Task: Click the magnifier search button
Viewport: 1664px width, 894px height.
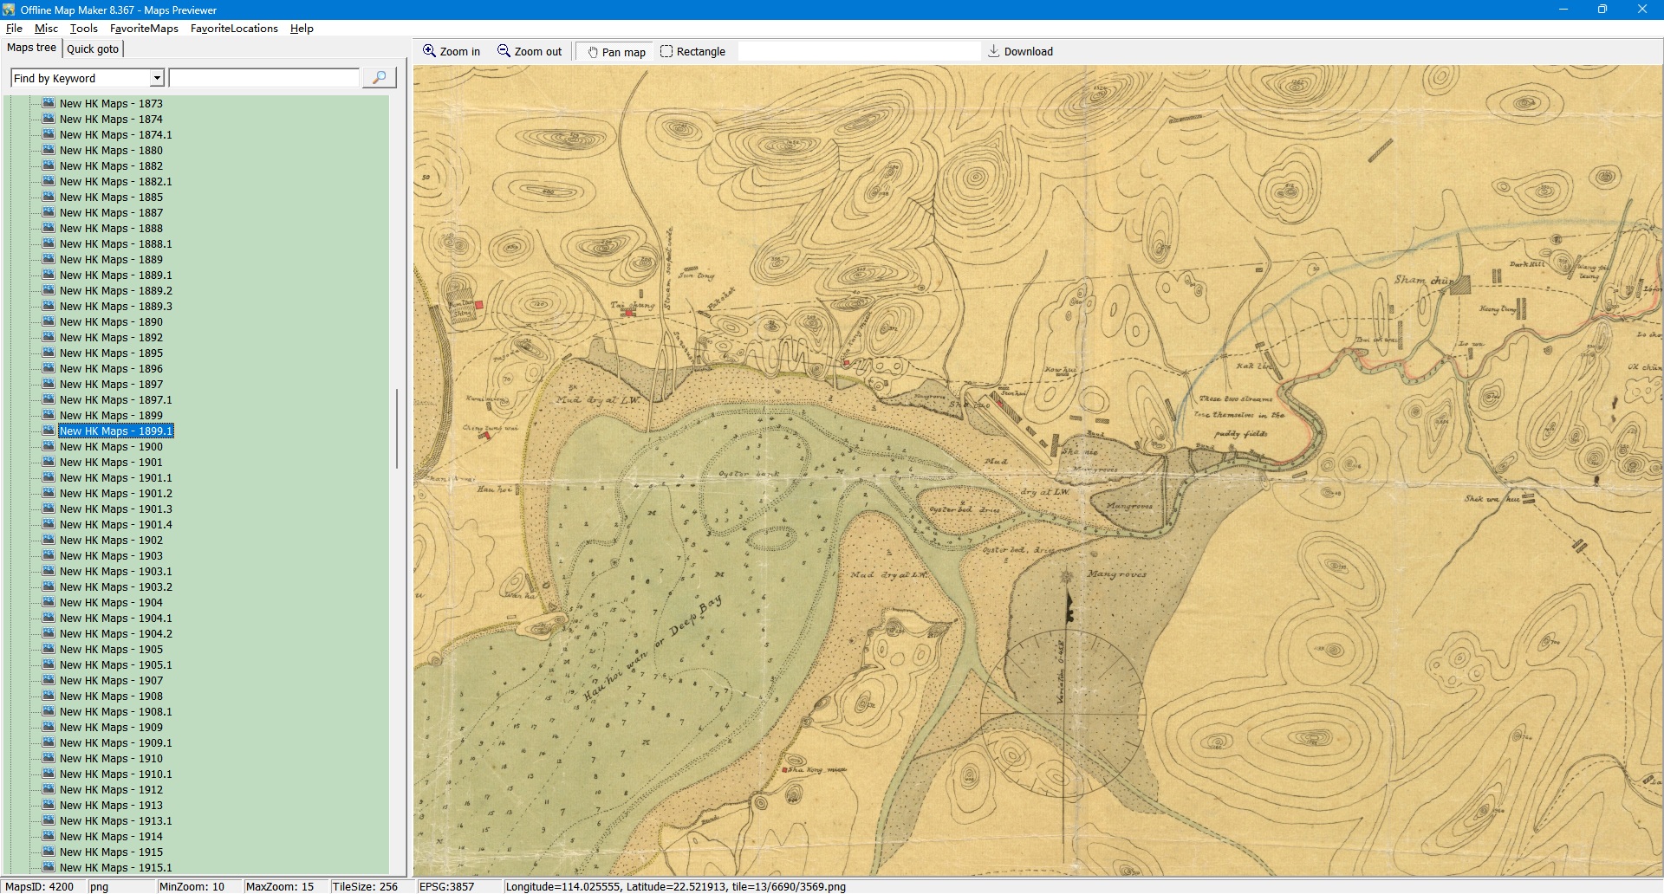Action: click(379, 78)
